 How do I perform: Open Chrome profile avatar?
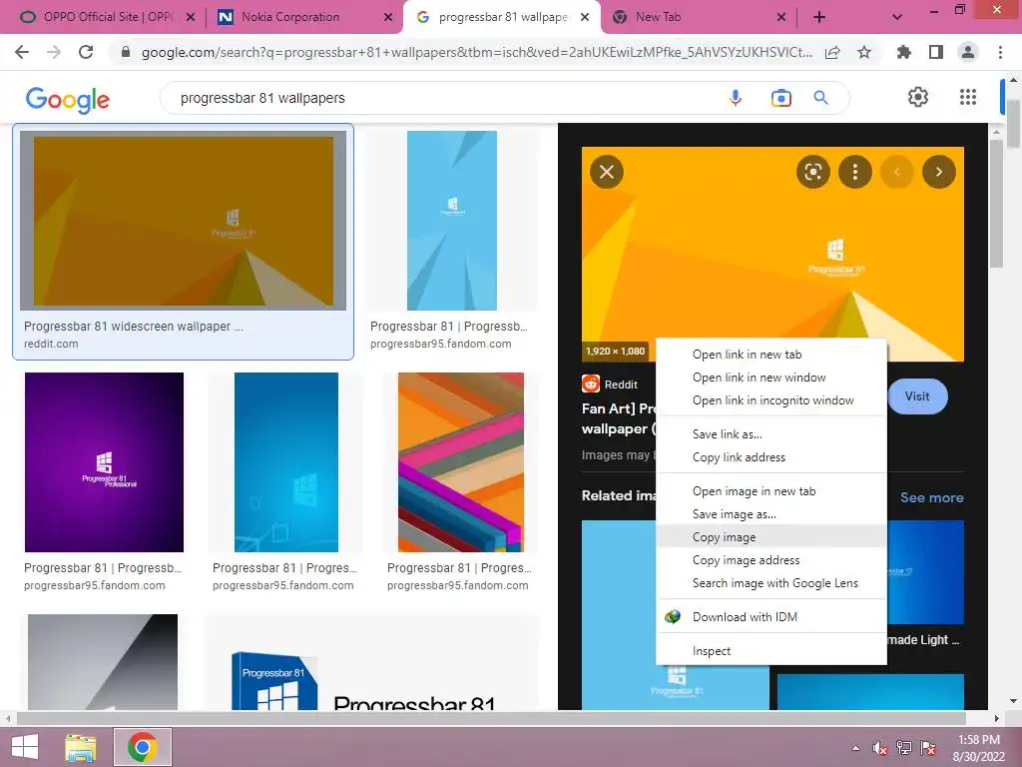(x=968, y=52)
